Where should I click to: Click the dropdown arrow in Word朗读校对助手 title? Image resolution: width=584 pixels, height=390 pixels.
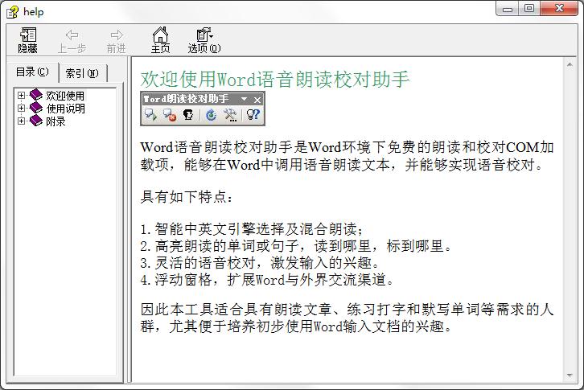[x=244, y=99]
